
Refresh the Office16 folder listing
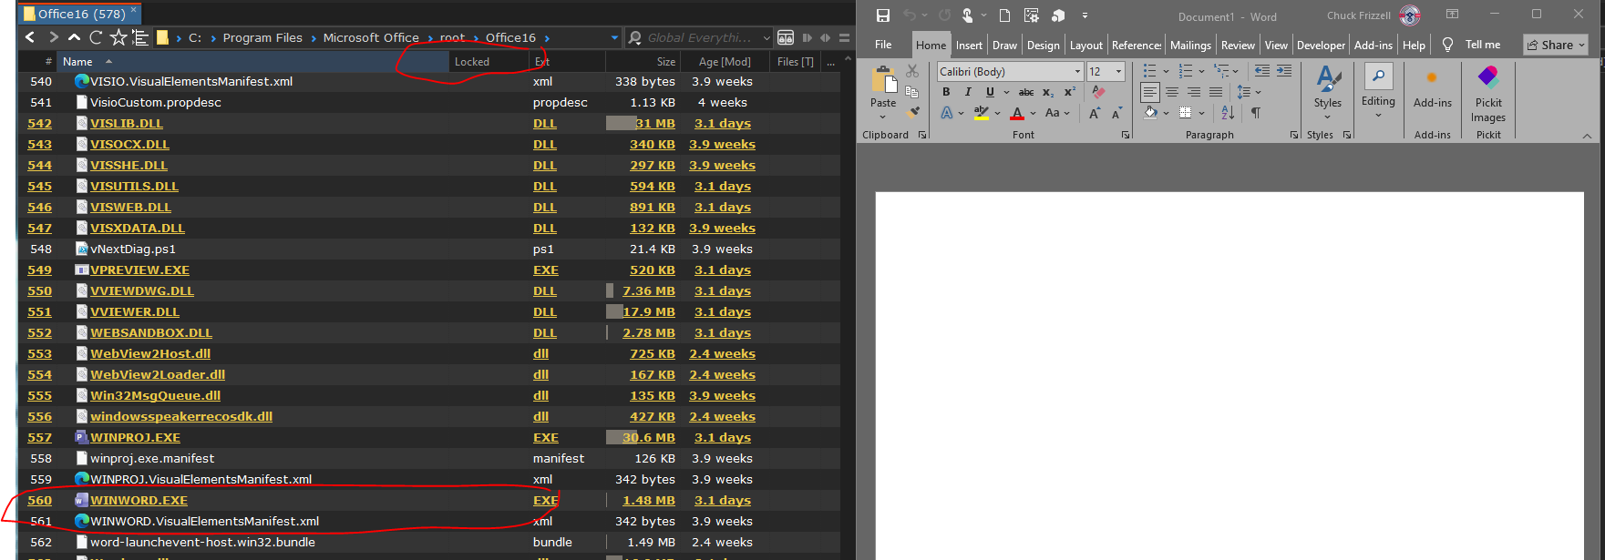96,37
